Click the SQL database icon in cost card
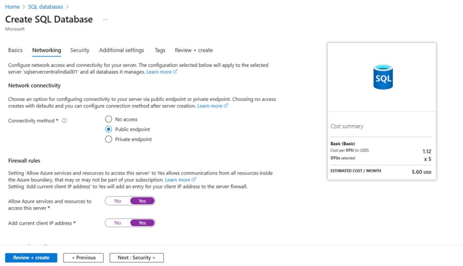Screen dimensions: 463x266 point(383,77)
